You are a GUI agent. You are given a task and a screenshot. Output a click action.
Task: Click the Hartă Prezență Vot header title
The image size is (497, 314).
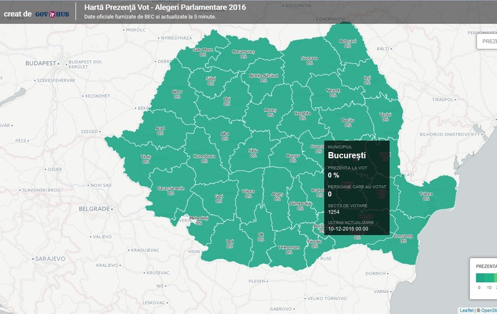(x=165, y=7)
